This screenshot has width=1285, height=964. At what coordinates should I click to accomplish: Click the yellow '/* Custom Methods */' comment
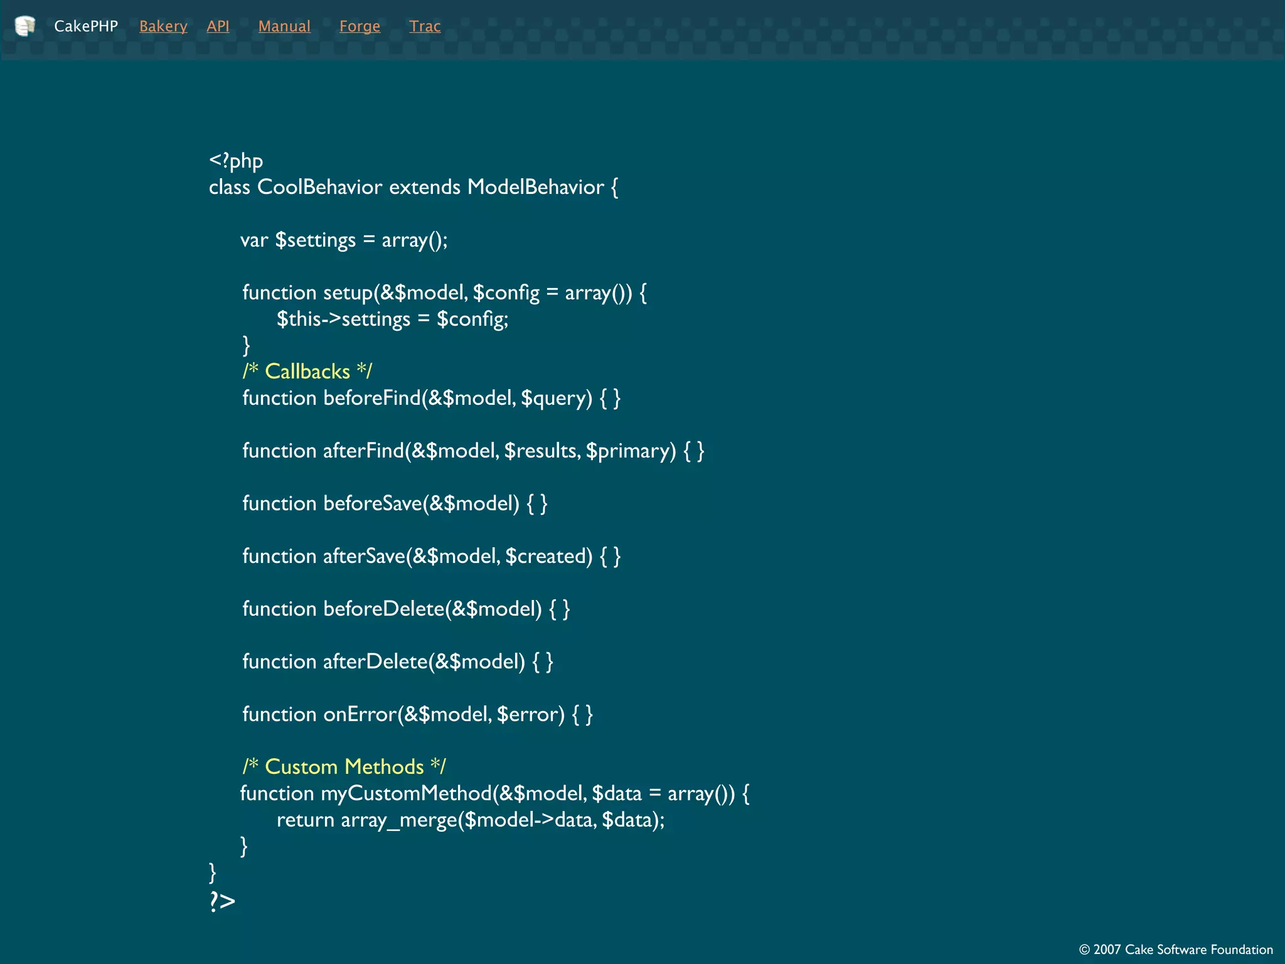click(x=344, y=767)
